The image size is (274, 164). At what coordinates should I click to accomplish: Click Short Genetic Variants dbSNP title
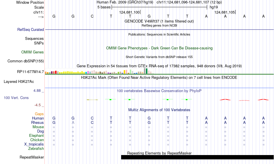click(159, 57)
